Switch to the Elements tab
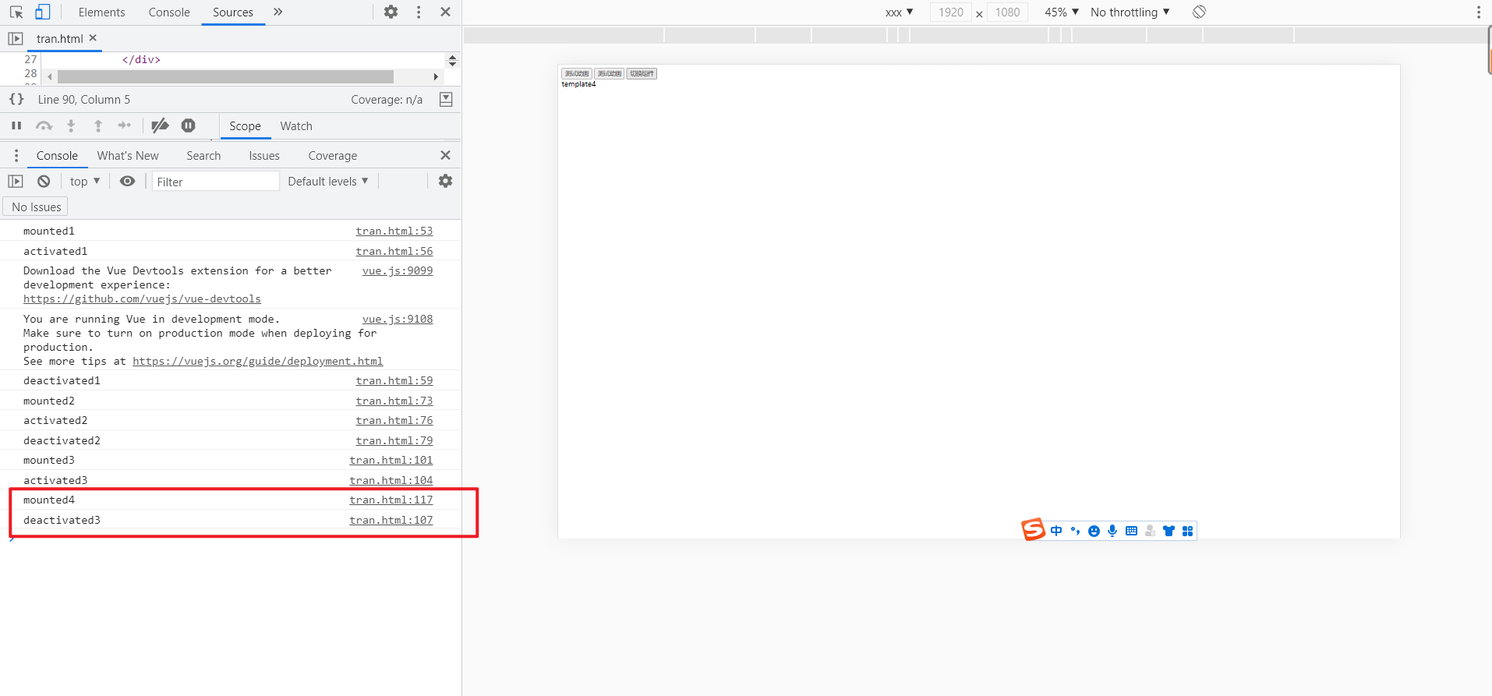This screenshot has width=1492, height=696. [101, 12]
